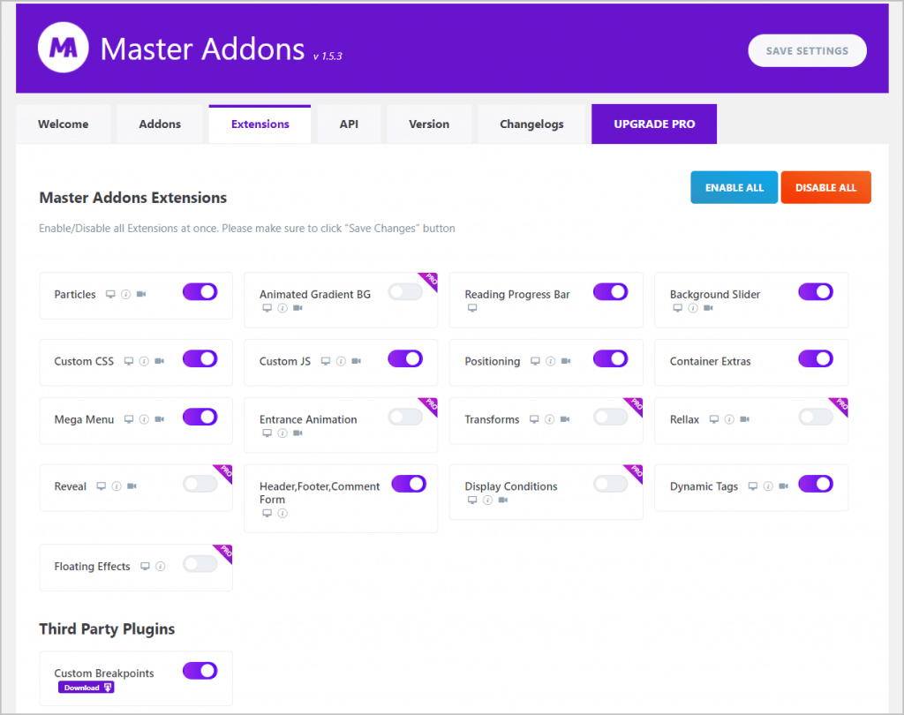The width and height of the screenshot is (904, 715).
Task: Toggle the Container Extras switch off
Action: pyautogui.click(x=815, y=358)
